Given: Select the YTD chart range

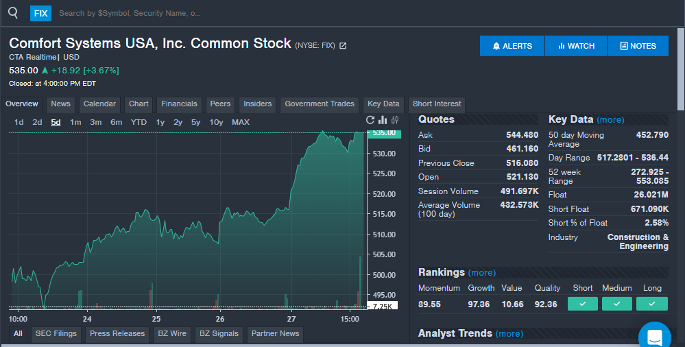Looking at the screenshot, I should tap(139, 122).
